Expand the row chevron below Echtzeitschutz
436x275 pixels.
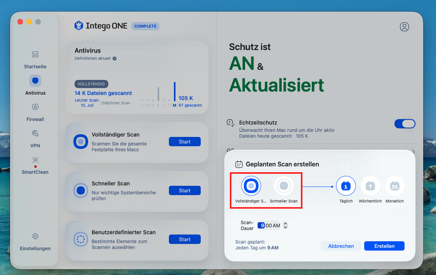(x=413, y=152)
